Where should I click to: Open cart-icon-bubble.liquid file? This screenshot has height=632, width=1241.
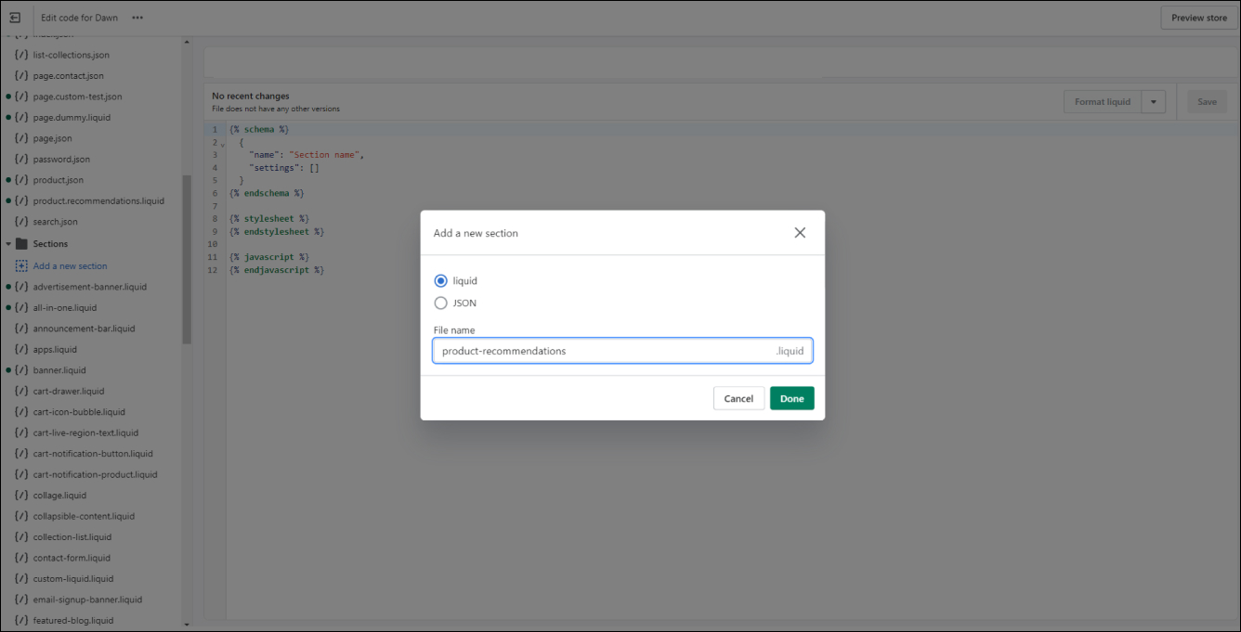pyautogui.click(x=79, y=412)
